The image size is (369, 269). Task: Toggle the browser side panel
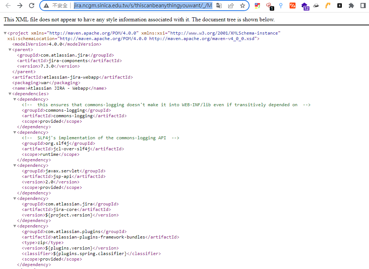click(x=363, y=6)
